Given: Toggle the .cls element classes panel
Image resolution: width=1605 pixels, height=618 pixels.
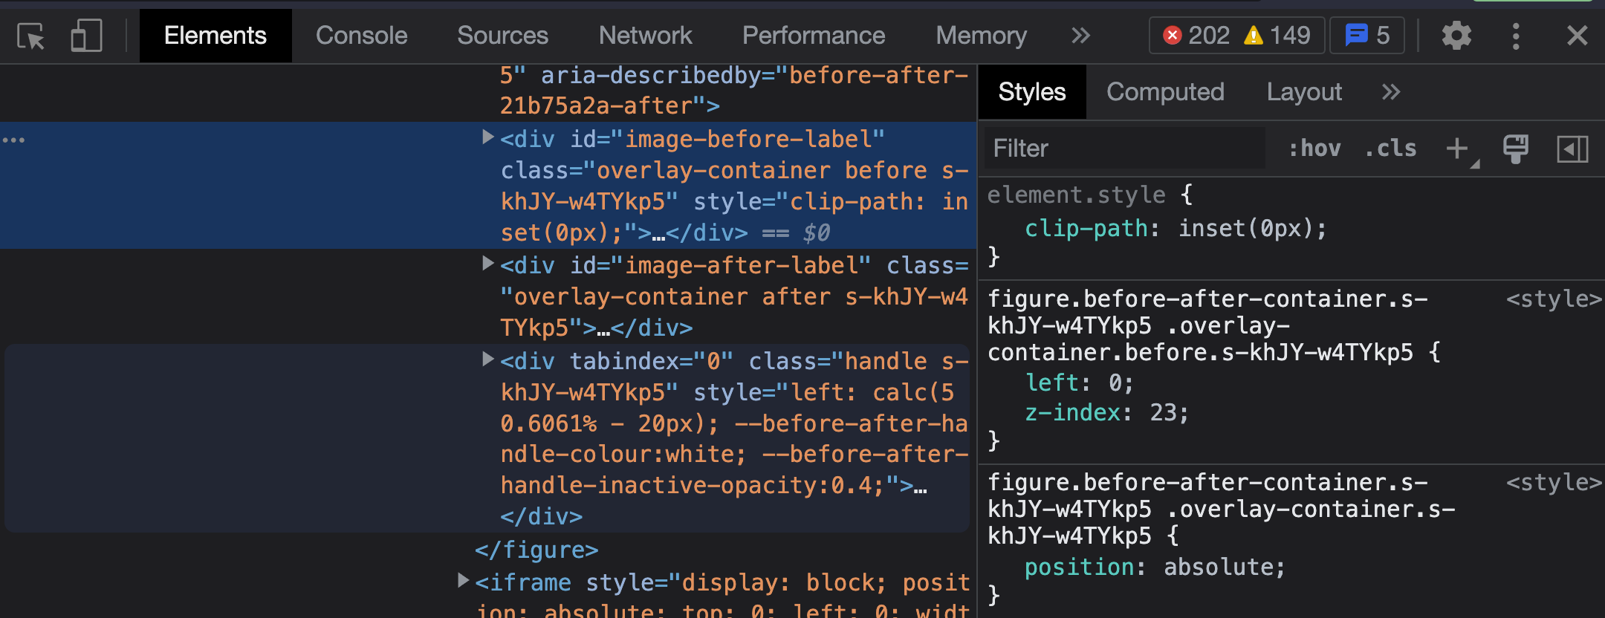Looking at the screenshot, I should pyautogui.click(x=1390, y=149).
